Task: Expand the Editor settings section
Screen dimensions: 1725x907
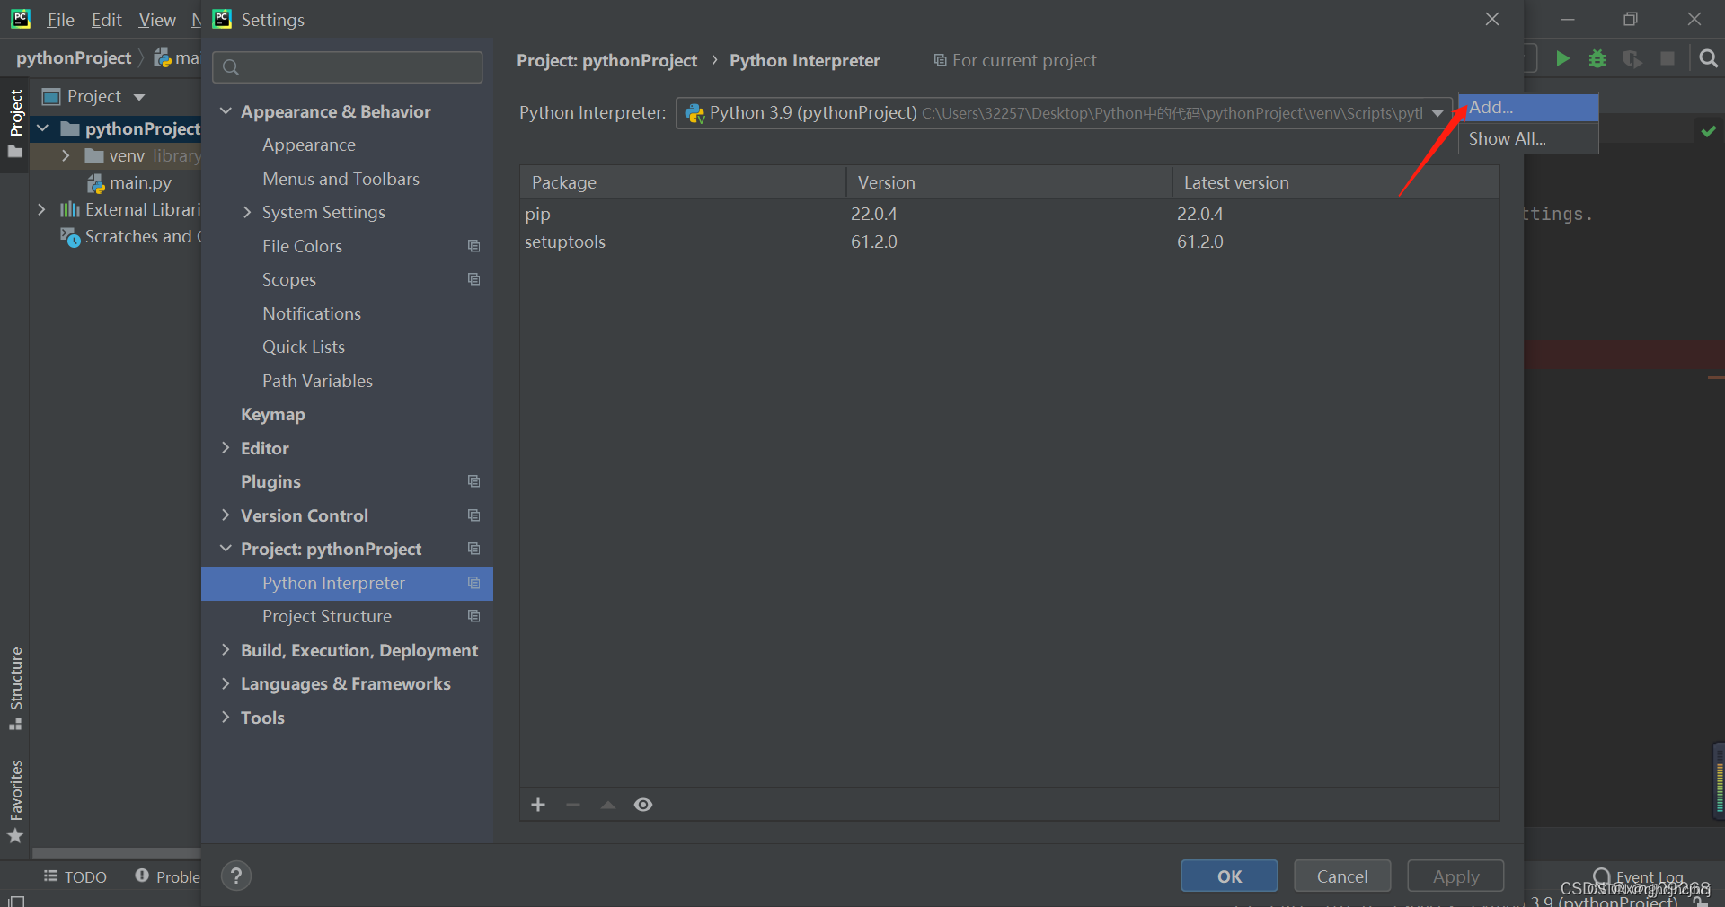Action: (226, 448)
